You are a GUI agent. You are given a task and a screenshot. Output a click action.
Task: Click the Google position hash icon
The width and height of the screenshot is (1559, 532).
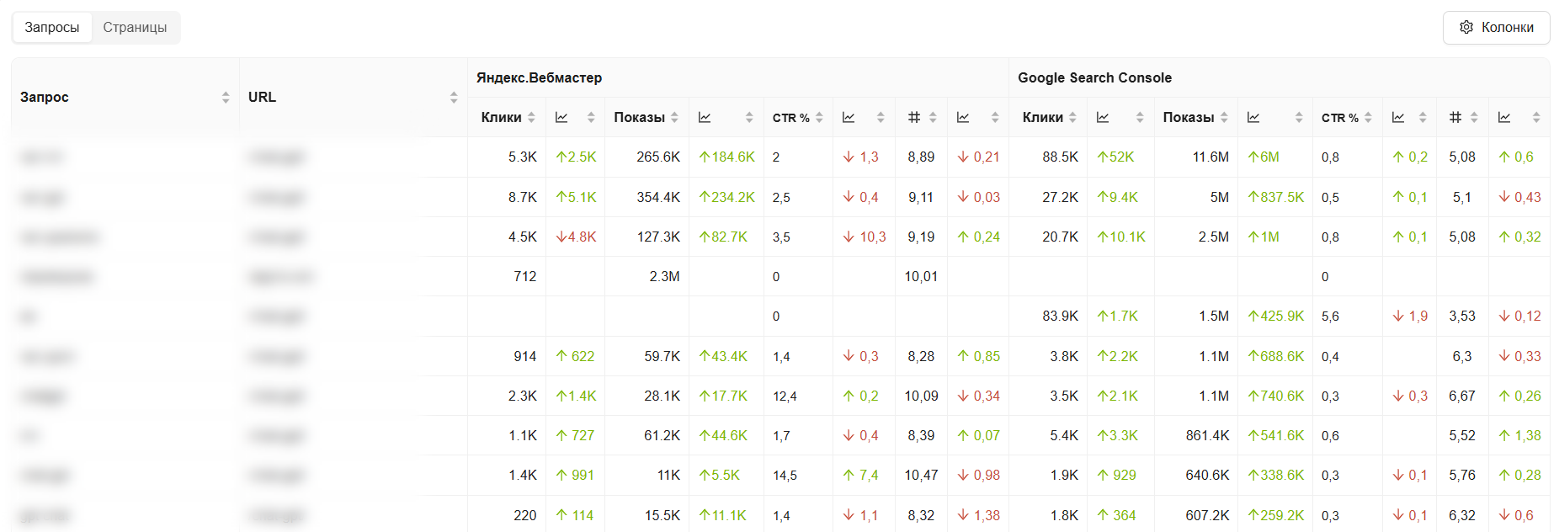coord(1455,118)
